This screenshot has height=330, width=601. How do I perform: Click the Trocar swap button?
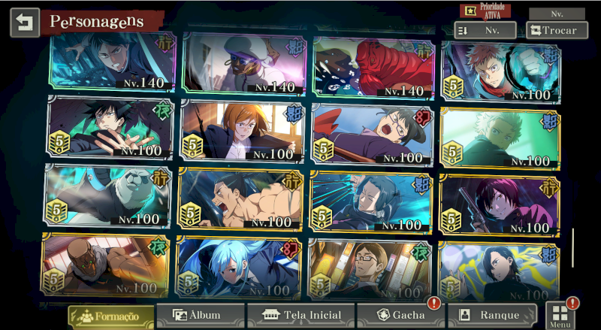tap(557, 30)
